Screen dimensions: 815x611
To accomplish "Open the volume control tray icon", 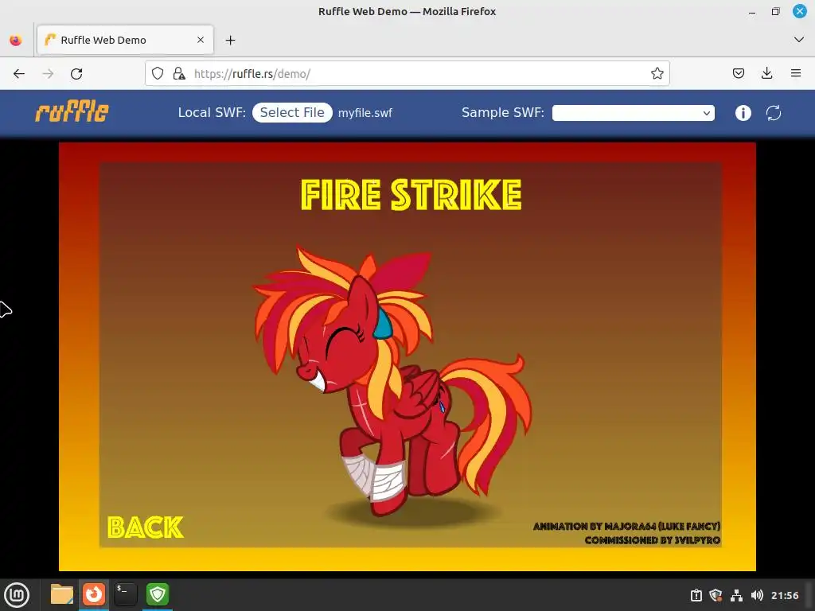I will 757,595.
